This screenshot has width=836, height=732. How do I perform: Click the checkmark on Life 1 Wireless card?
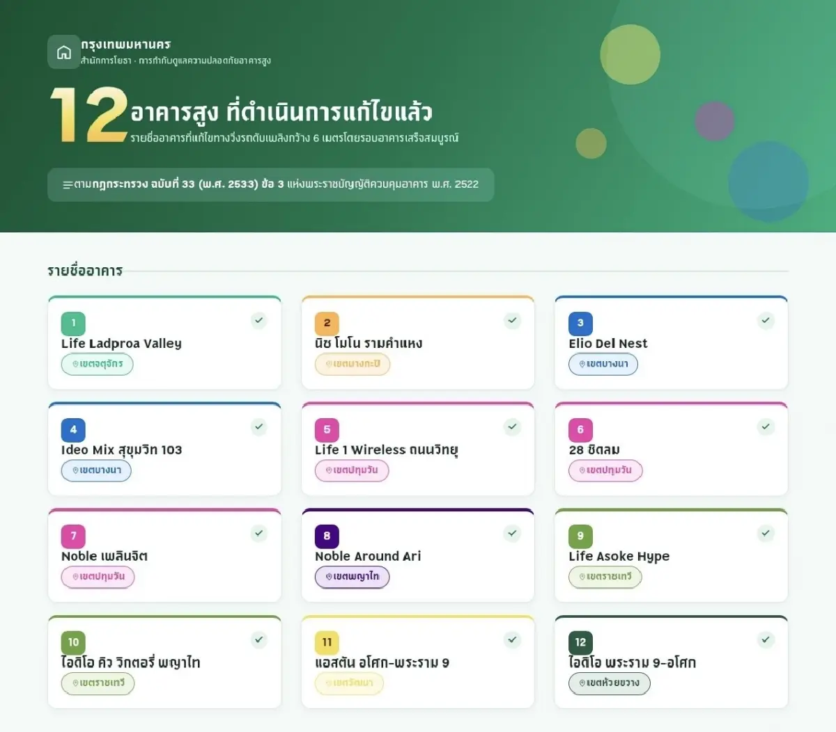[513, 427]
